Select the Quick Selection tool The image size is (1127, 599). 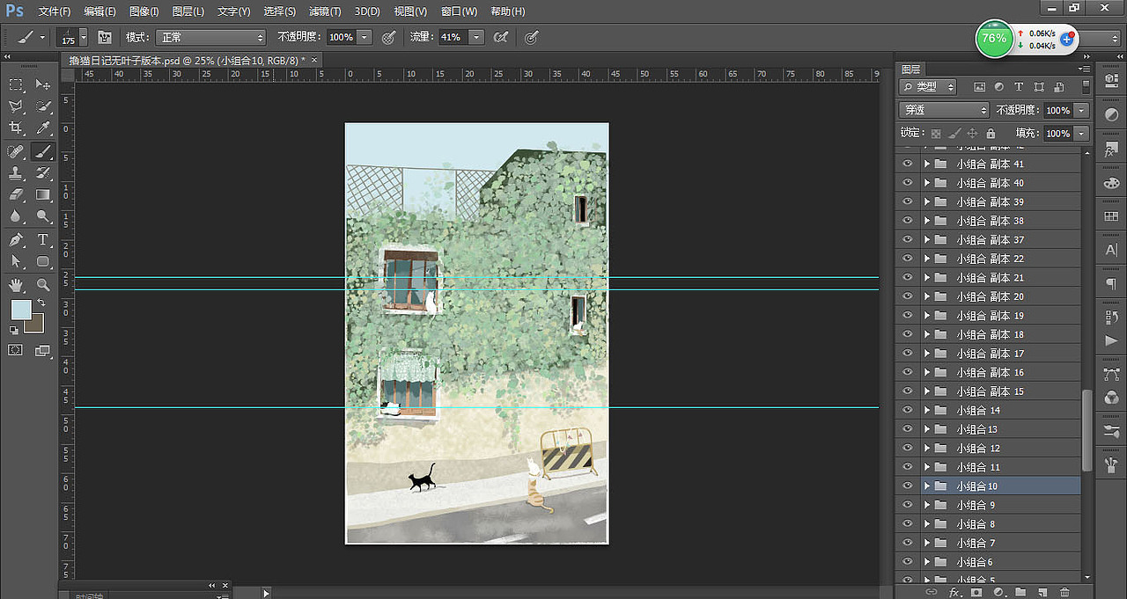coord(43,106)
